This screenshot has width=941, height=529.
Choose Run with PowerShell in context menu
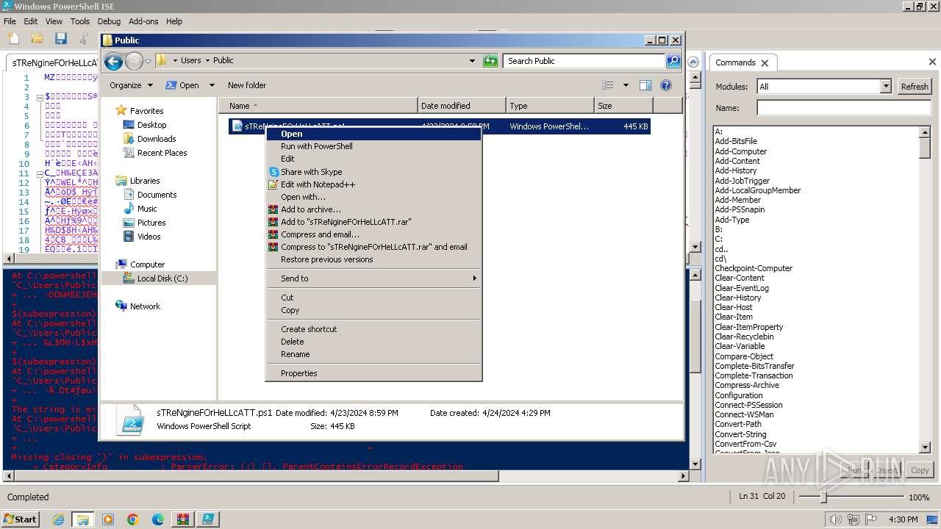pyautogui.click(x=373, y=146)
